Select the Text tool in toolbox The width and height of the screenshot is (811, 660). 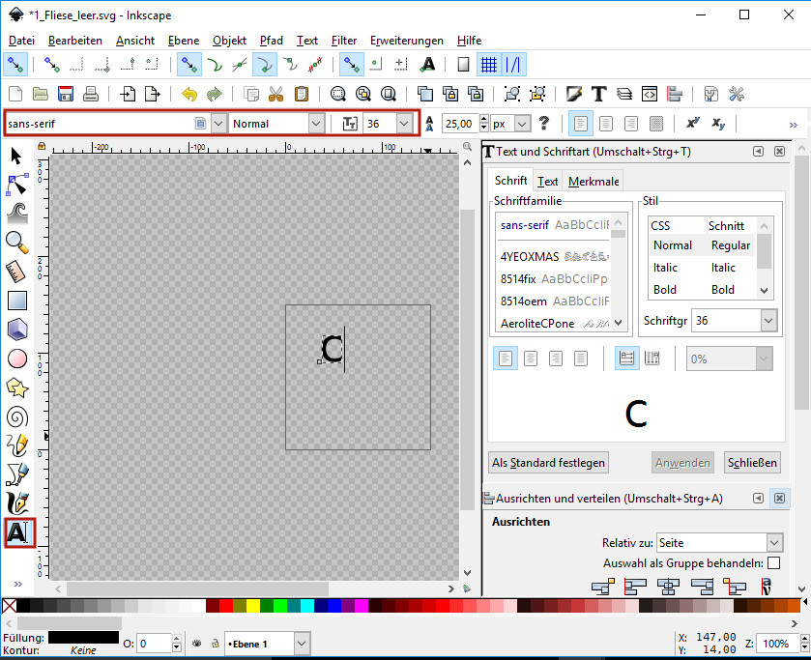tap(19, 532)
